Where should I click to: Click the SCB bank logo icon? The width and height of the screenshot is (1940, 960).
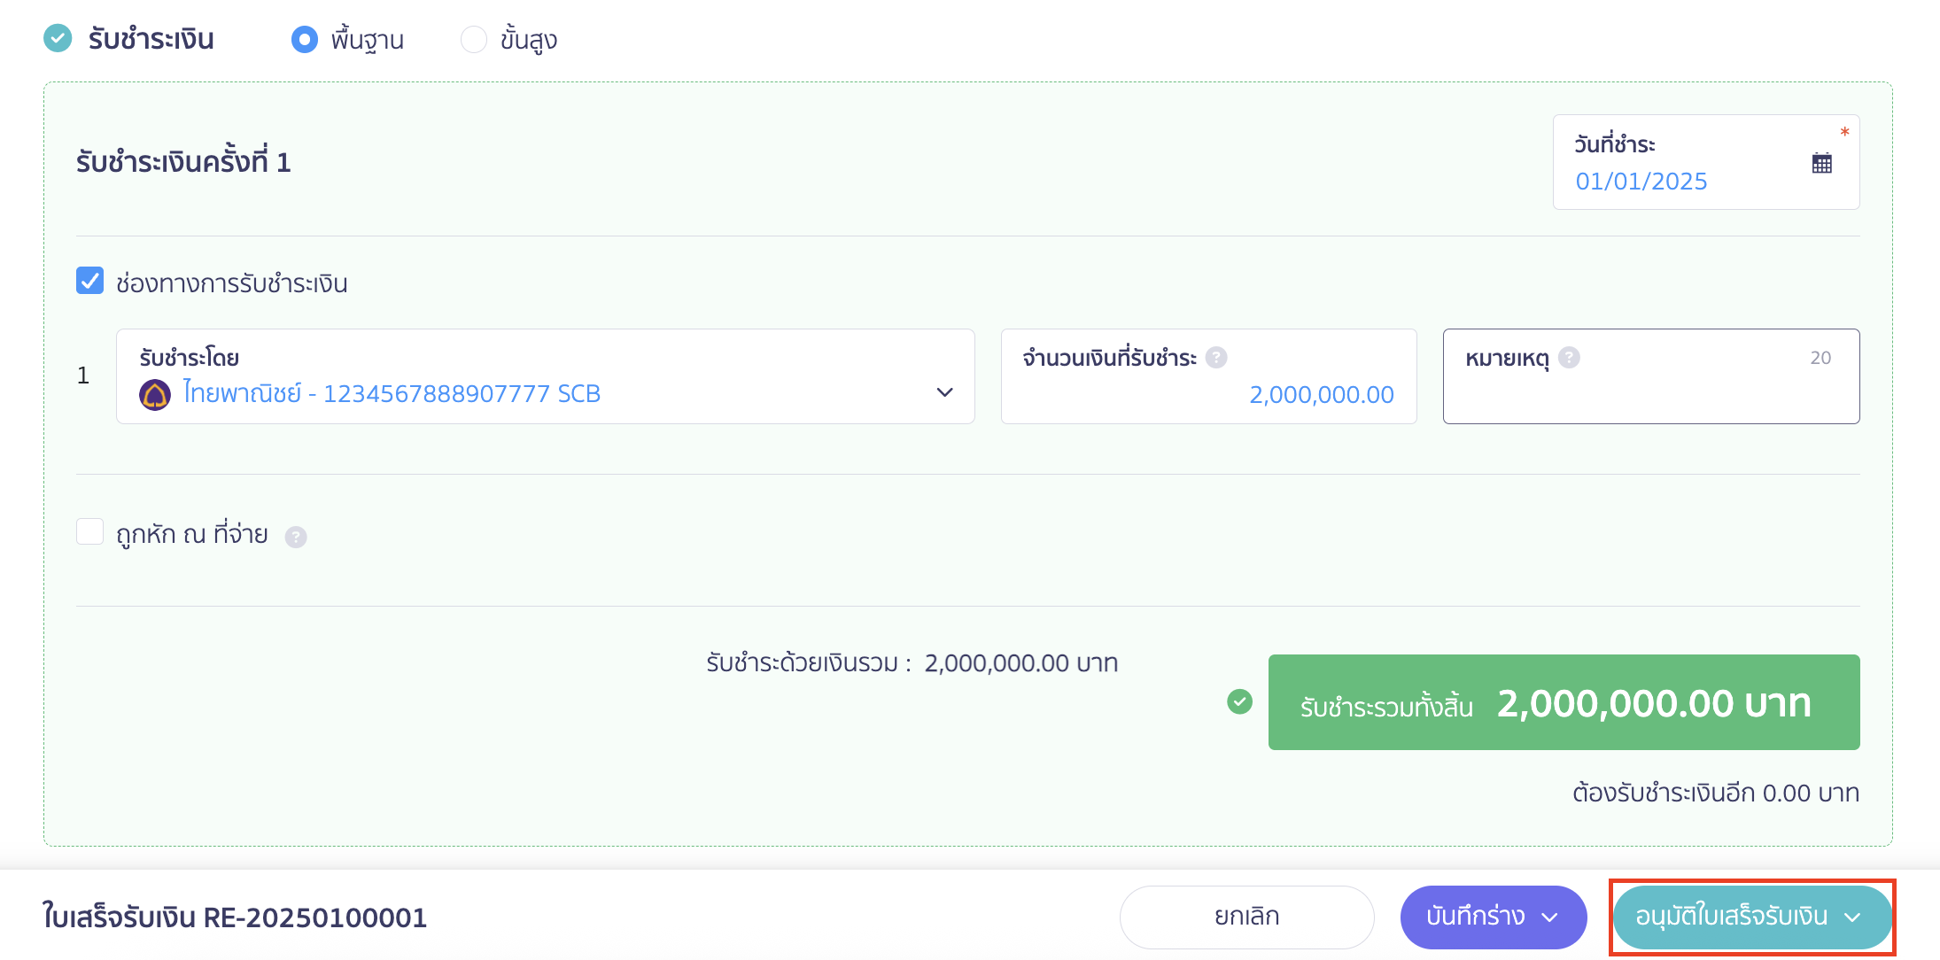(x=155, y=394)
